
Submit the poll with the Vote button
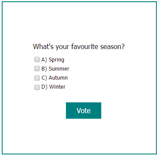click(x=84, y=111)
